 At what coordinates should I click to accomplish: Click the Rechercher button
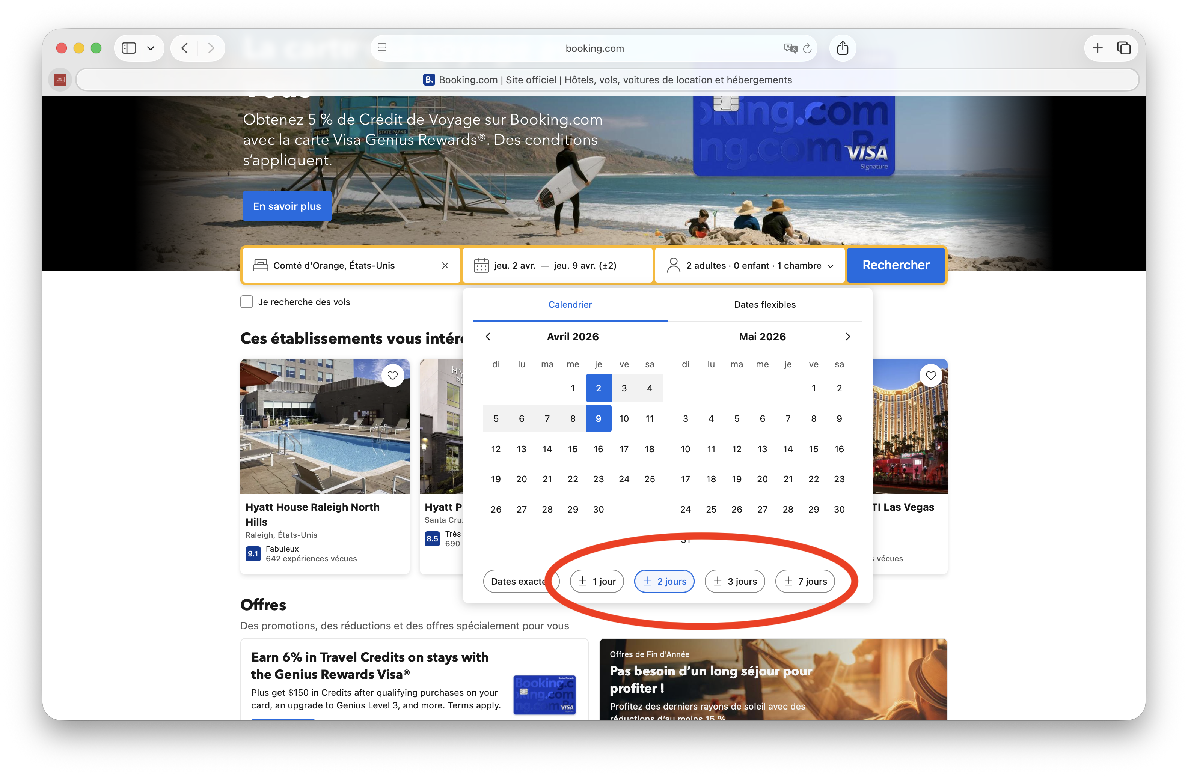[896, 265]
